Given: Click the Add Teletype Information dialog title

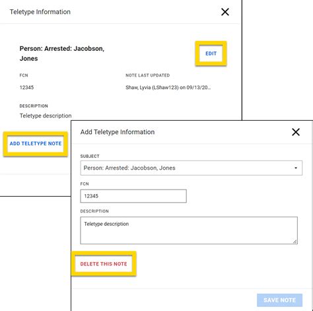Looking at the screenshot, I should point(118,132).
